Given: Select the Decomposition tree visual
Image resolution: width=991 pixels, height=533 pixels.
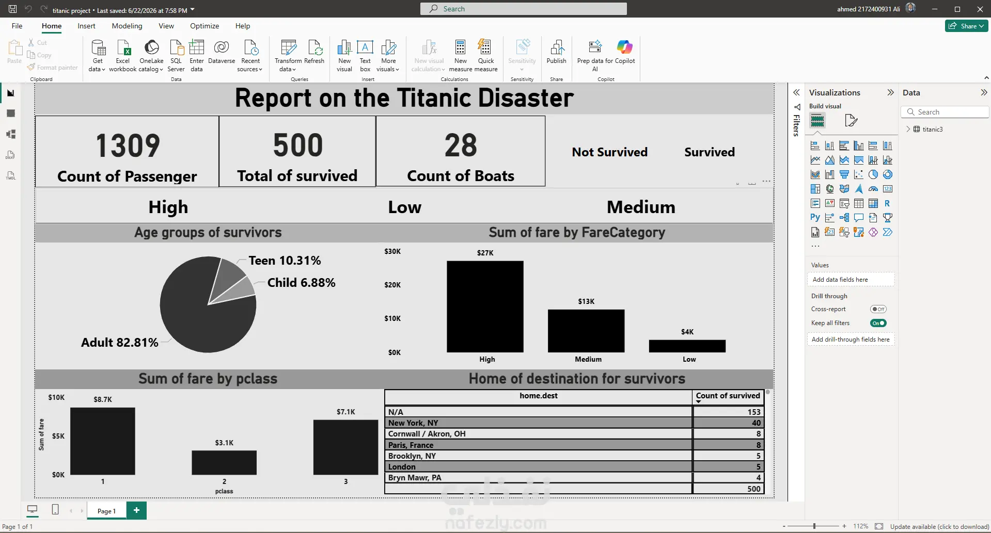Looking at the screenshot, I should click(x=844, y=218).
